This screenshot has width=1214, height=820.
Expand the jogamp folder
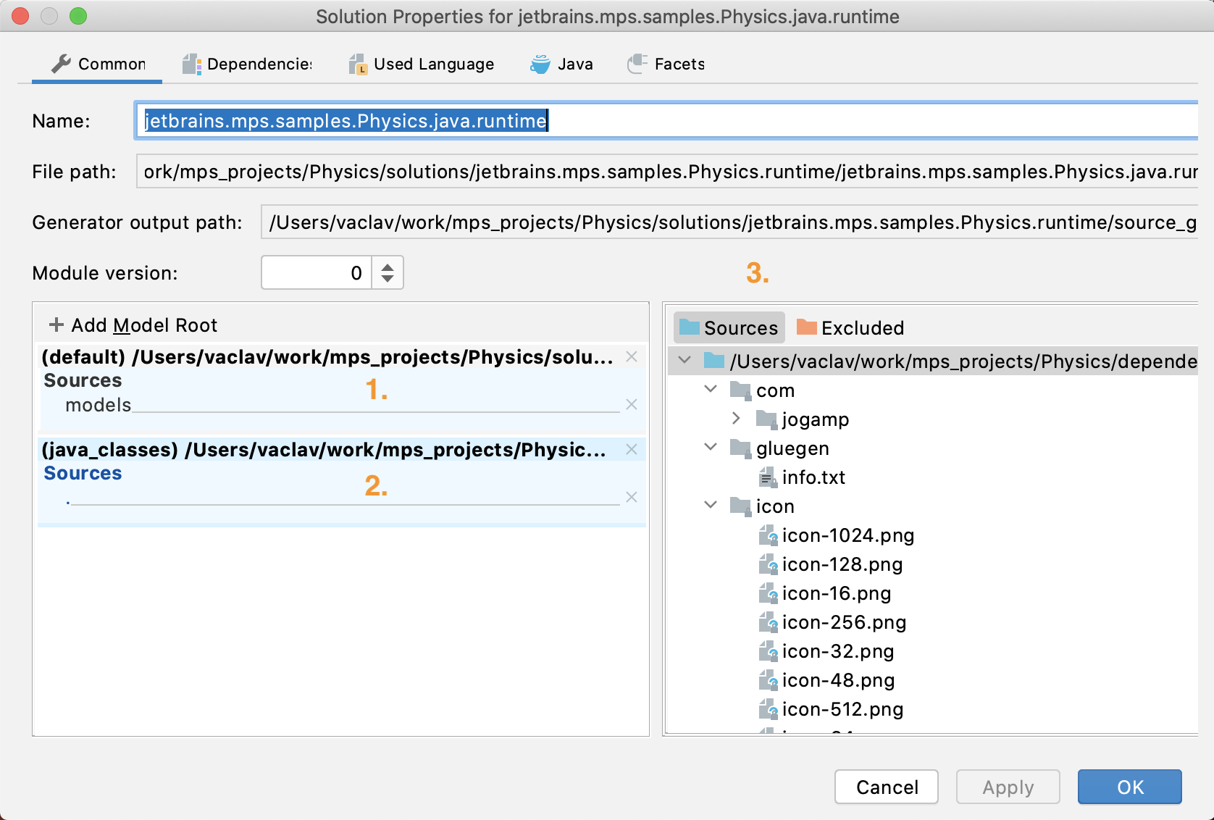736,419
